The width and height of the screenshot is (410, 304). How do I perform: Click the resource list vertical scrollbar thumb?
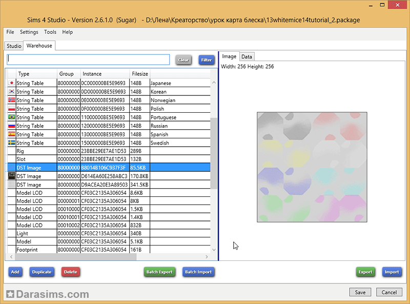point(214,153)
